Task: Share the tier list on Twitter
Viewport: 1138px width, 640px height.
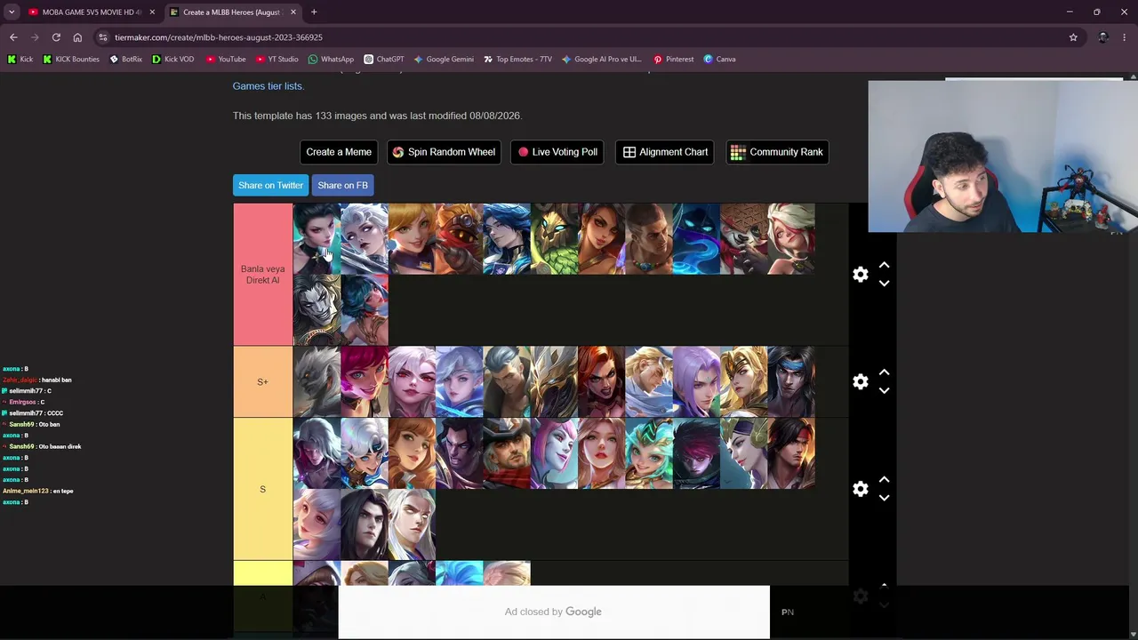Action: 270,185
